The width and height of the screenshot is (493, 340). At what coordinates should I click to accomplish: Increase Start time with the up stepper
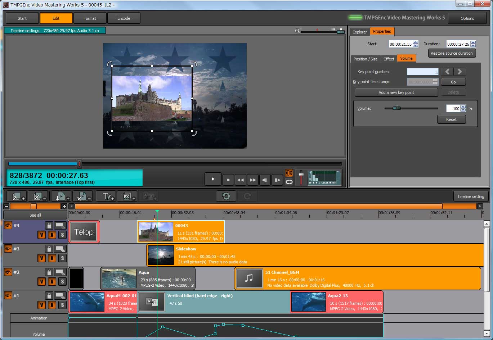tap(416, 42)
